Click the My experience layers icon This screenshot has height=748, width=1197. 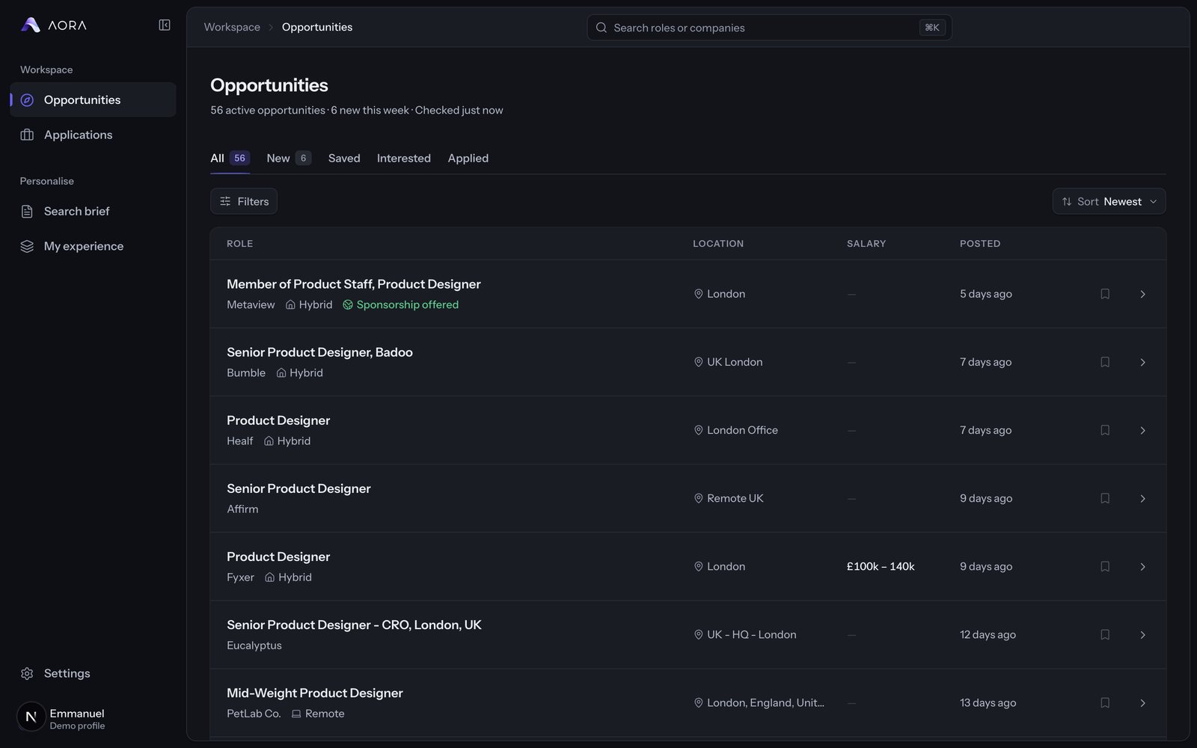[27, 246]
